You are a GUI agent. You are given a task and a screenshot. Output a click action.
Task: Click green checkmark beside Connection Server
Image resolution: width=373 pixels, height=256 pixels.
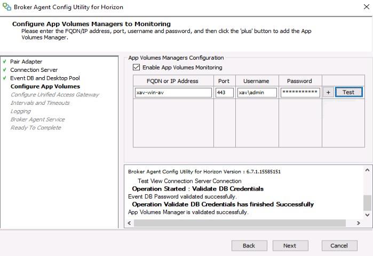click(x=4, y=70)
